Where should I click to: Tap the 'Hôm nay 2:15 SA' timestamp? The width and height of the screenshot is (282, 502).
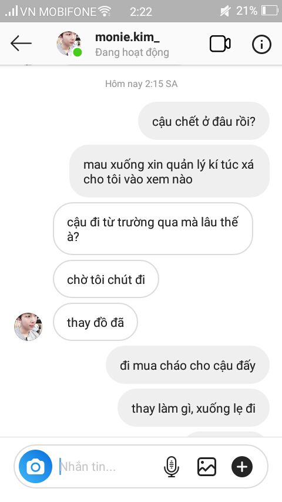(141, 84)
